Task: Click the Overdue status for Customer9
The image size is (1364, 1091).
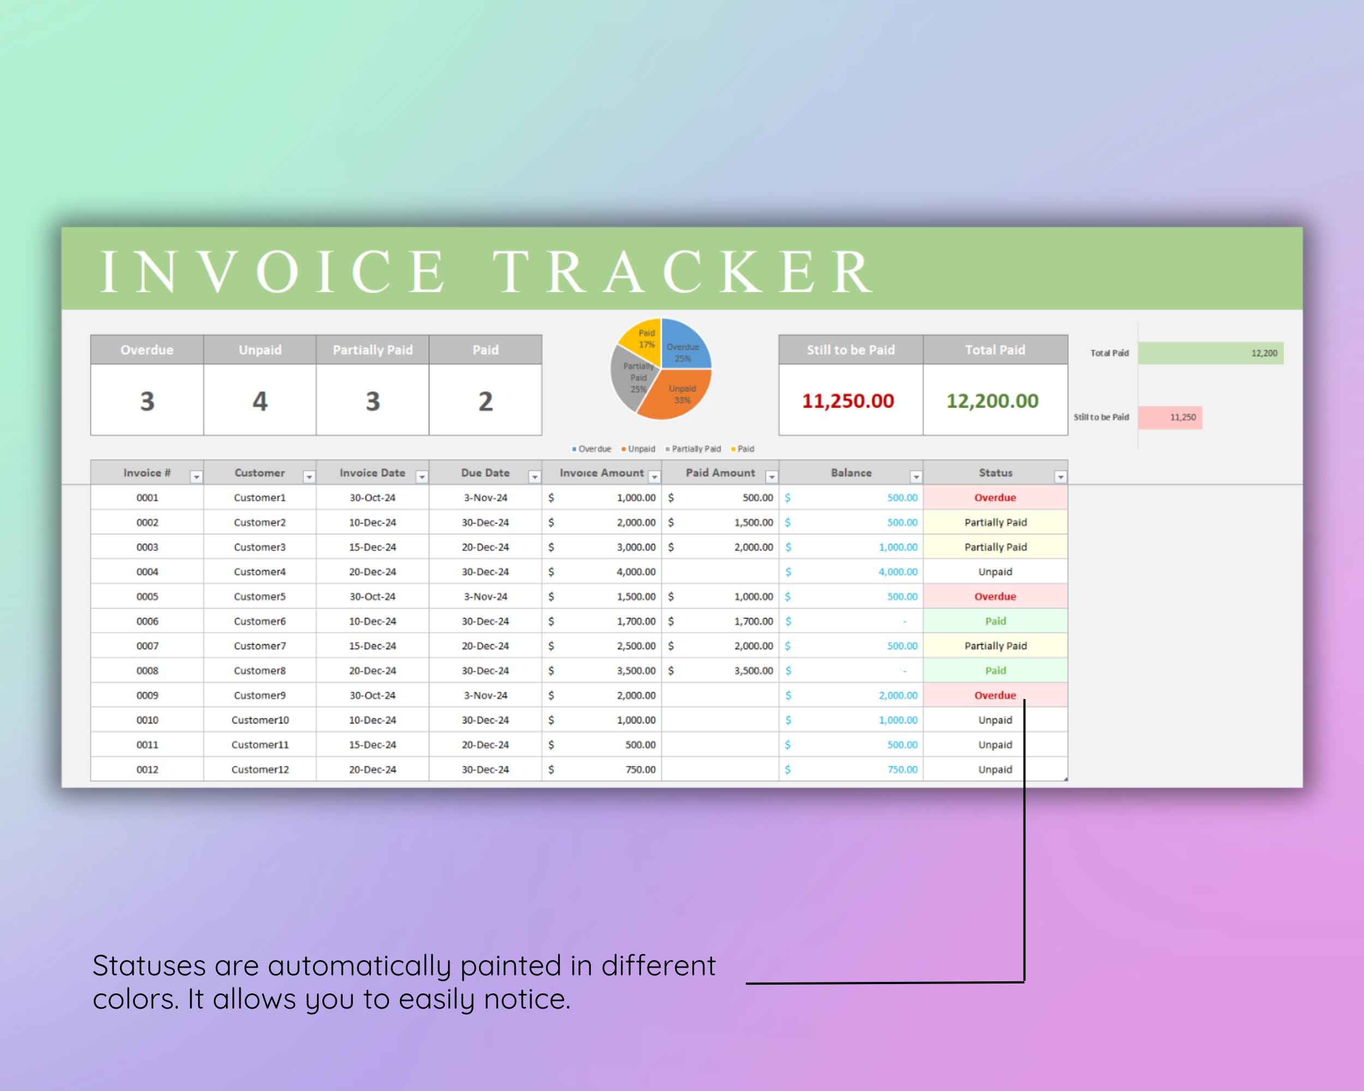Action: tap(995, 695)
